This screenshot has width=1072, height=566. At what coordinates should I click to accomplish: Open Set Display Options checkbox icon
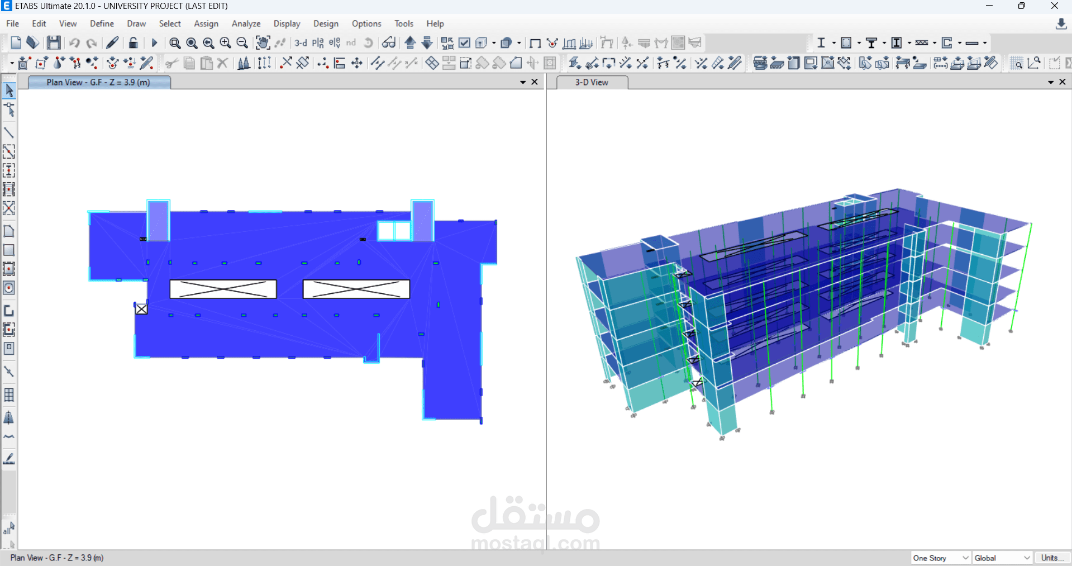[x=464, y=43]
